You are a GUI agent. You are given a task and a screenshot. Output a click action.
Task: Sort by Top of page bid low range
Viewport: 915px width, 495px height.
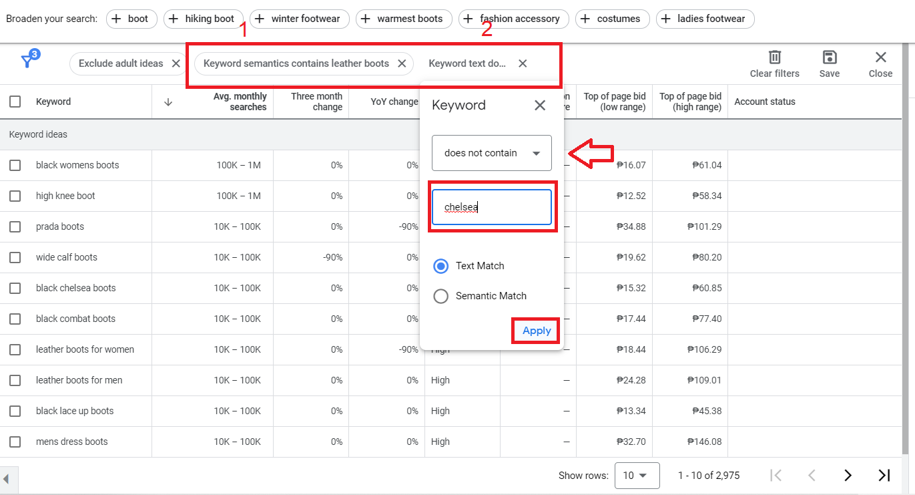(614, 102)
